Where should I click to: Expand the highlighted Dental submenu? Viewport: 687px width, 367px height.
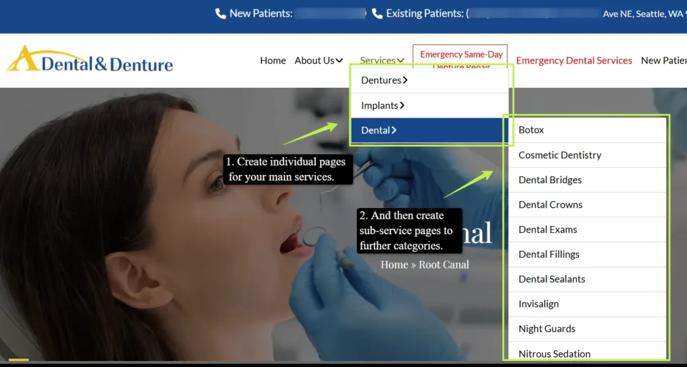[x=430, y=130]
